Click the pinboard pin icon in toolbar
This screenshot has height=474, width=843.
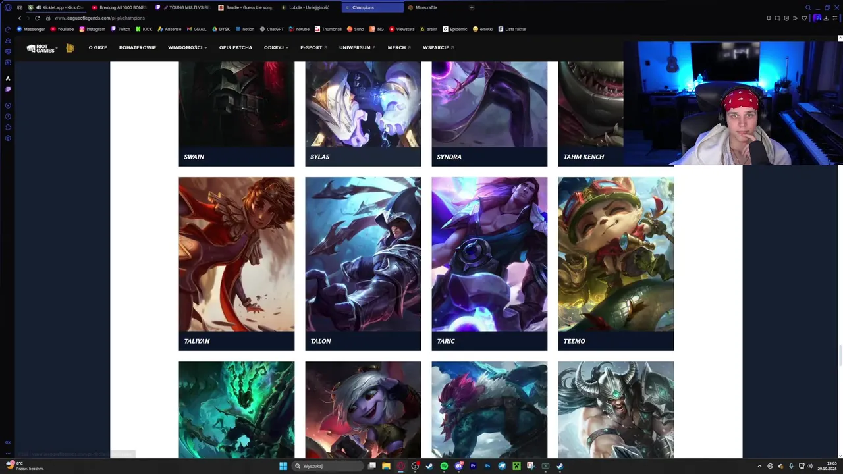point(769,18)
